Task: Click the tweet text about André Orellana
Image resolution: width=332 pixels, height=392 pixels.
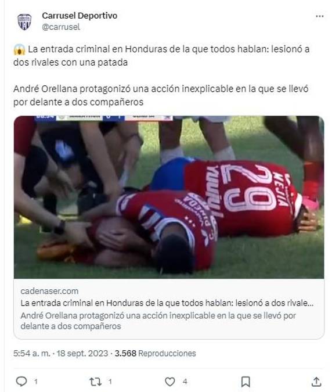Action: 161,95
